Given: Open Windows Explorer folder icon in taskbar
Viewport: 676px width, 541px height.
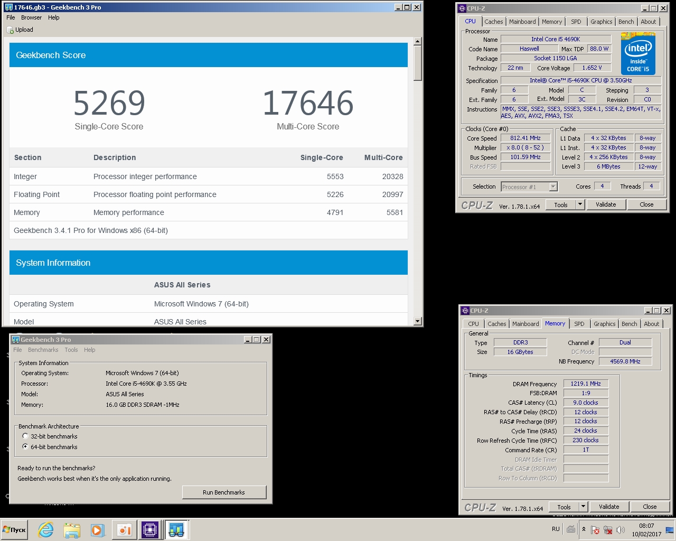Looking at the screenshot, I should [72, 529].
